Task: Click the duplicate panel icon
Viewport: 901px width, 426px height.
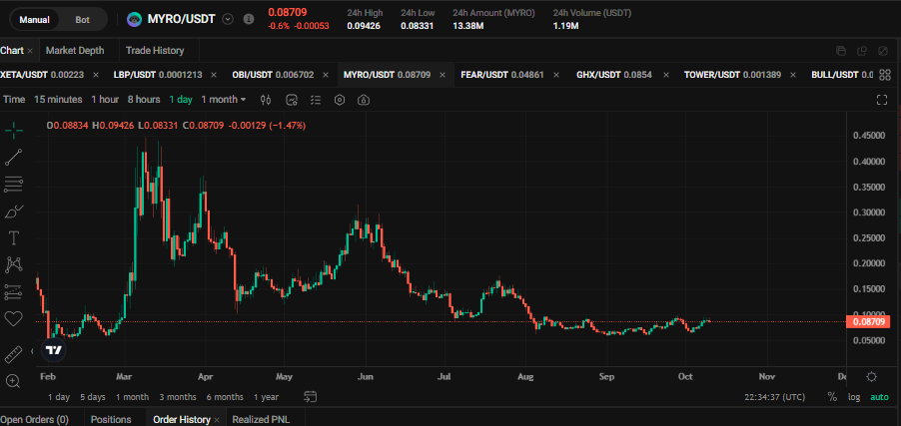Action: point(862,51)
